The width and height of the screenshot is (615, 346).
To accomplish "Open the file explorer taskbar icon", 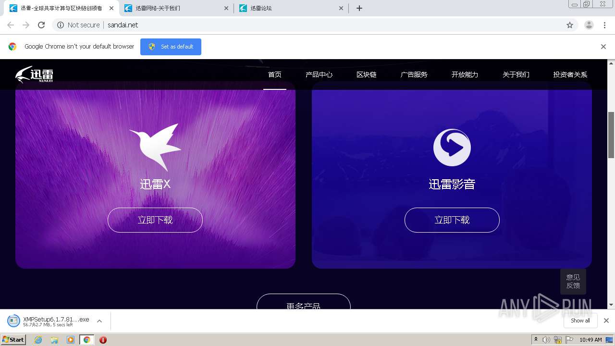I will tap(54, 340).
